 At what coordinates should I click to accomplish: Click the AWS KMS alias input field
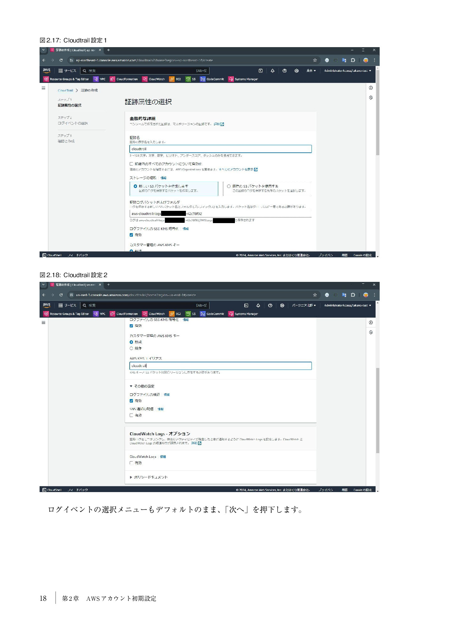(x=220, y=366)
